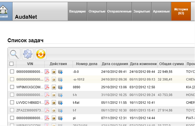Click case number -u-1012
Screen dimensions: 195x126
pyautogui.click(x=79, y=80)
